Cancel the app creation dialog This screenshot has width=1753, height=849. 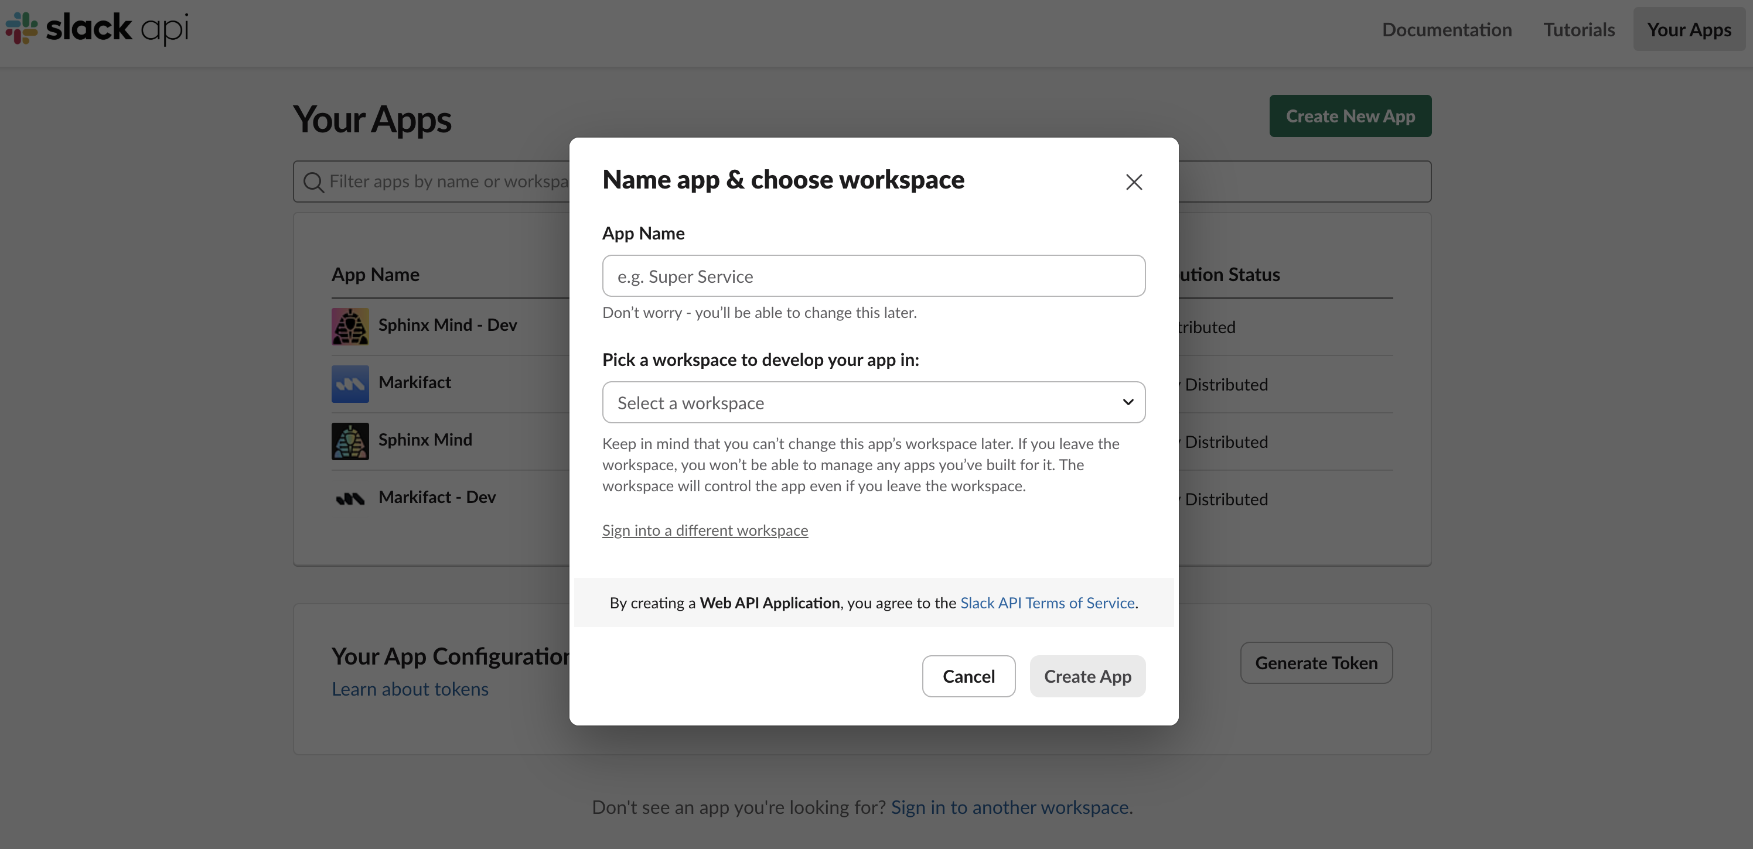(x=968, y=676)
